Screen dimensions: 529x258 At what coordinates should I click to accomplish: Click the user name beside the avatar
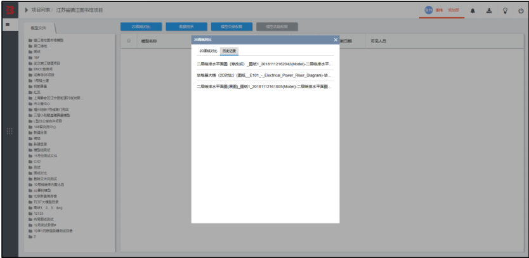pyautogui.click(x=439, y=10)
